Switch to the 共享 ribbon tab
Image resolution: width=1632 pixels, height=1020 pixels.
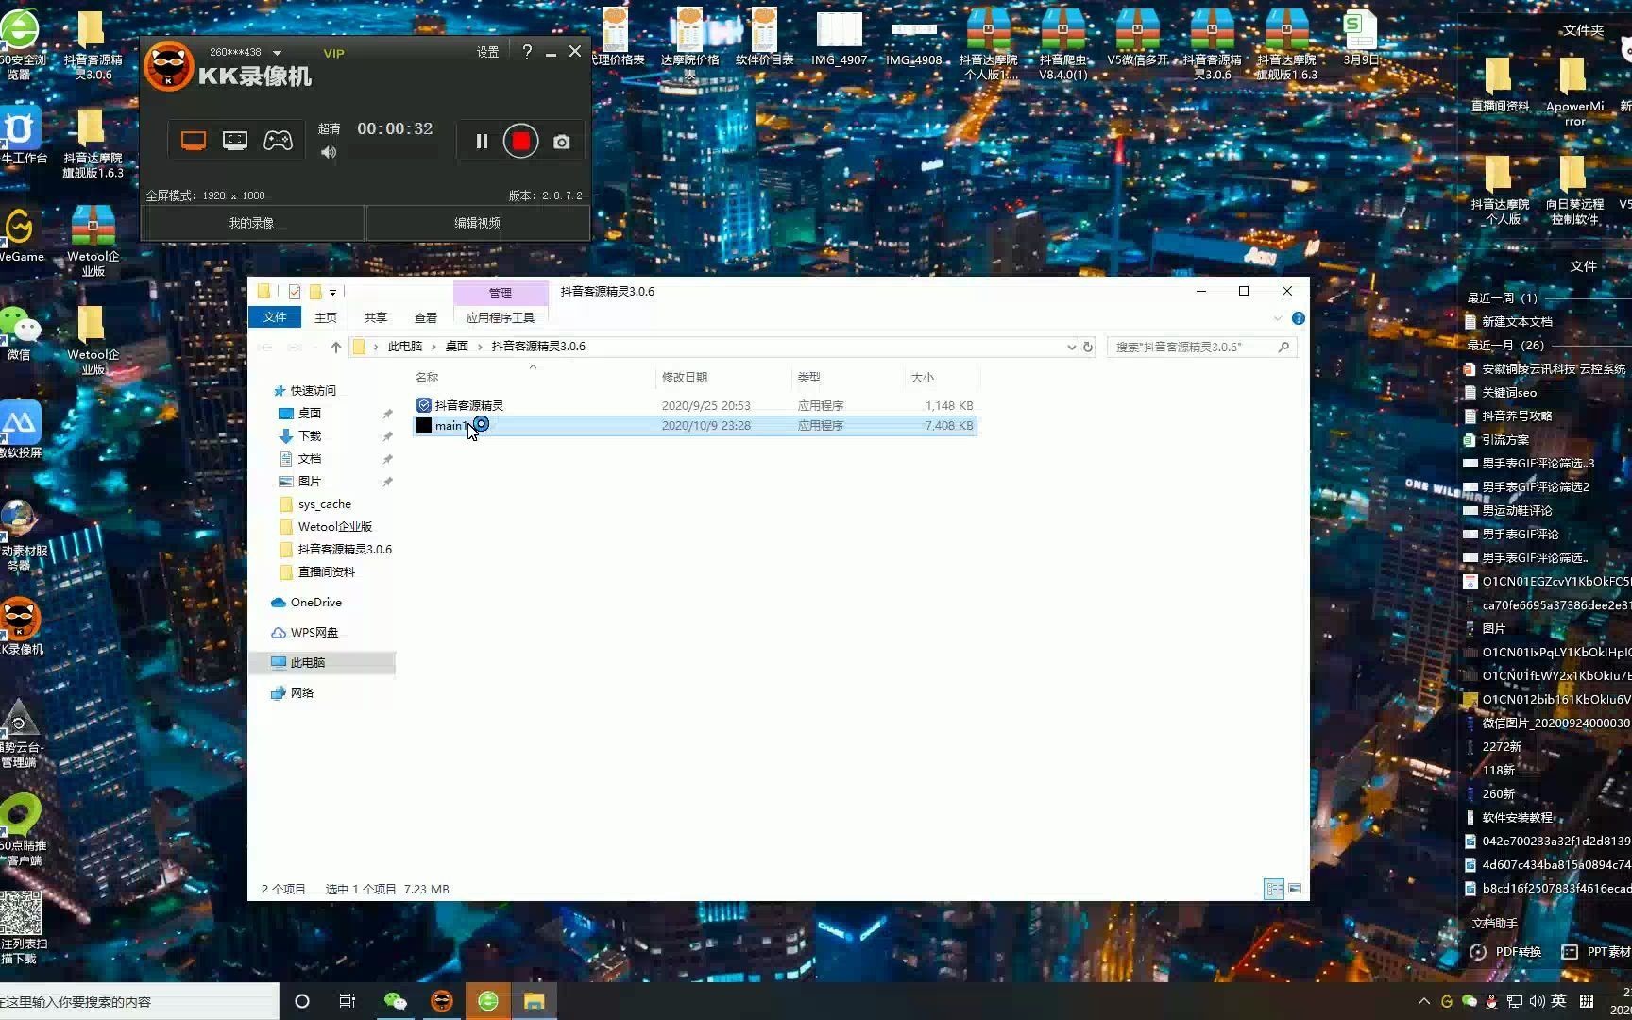376,318
